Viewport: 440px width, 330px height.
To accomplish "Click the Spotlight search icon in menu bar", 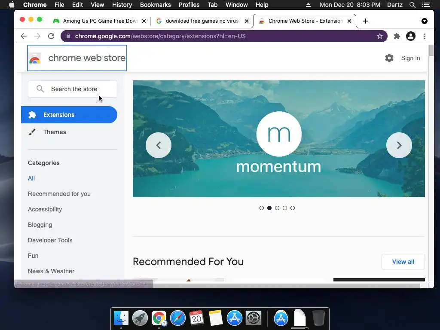I will click(412, 5).
